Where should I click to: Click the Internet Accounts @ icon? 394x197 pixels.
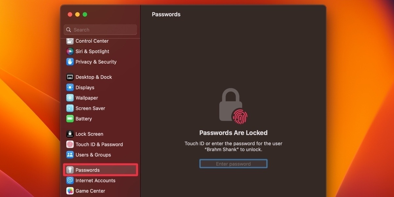coord(70,181)
